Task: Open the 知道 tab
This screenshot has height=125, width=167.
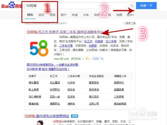Action: click(75, 15)
